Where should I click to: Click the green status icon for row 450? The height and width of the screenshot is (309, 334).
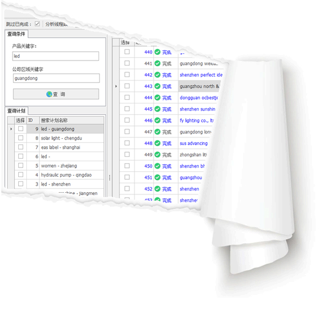tap(157, 166)
